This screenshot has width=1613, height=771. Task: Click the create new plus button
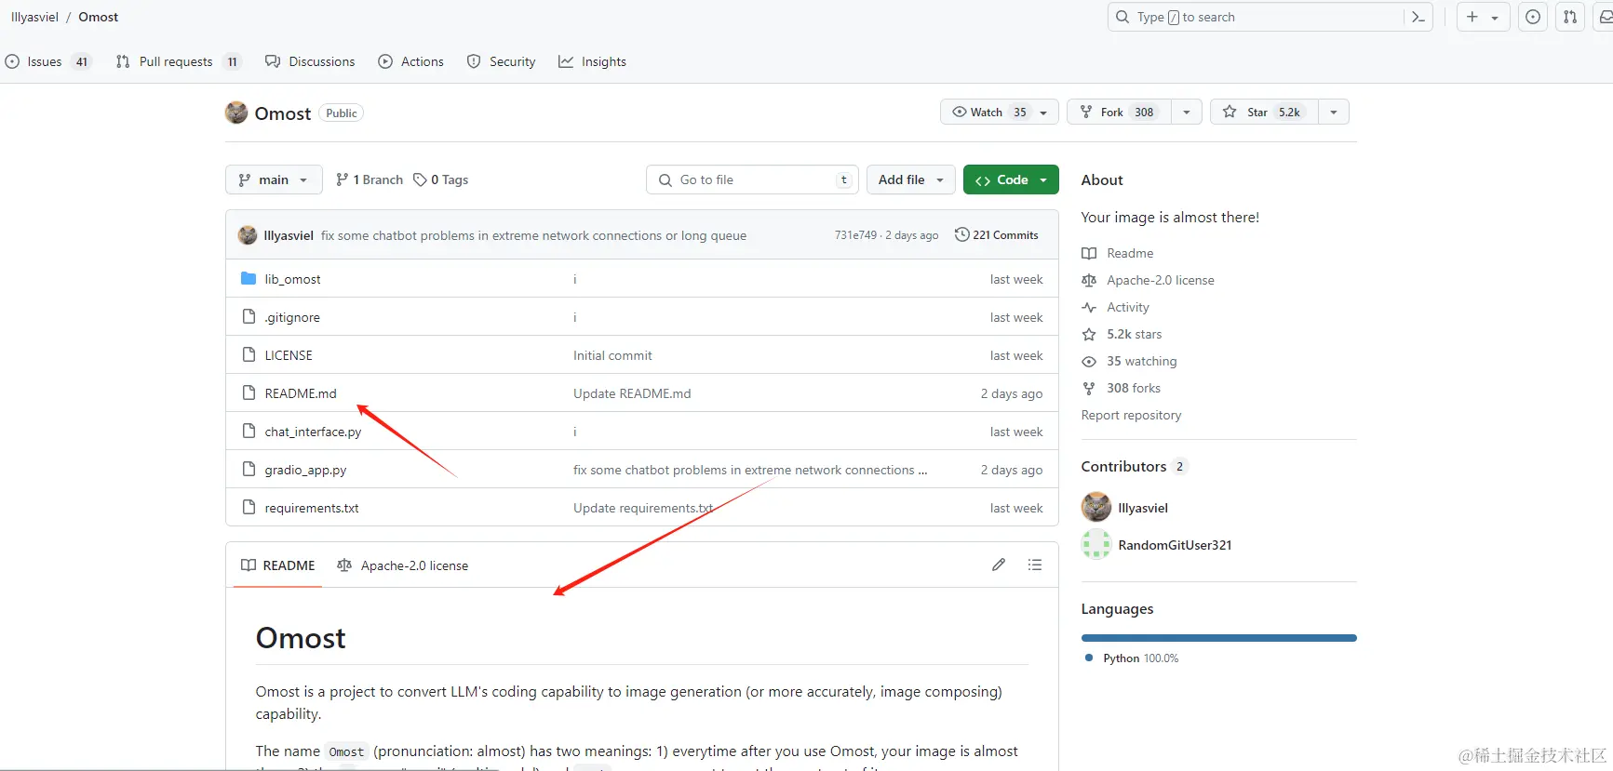click(1472, 17)
